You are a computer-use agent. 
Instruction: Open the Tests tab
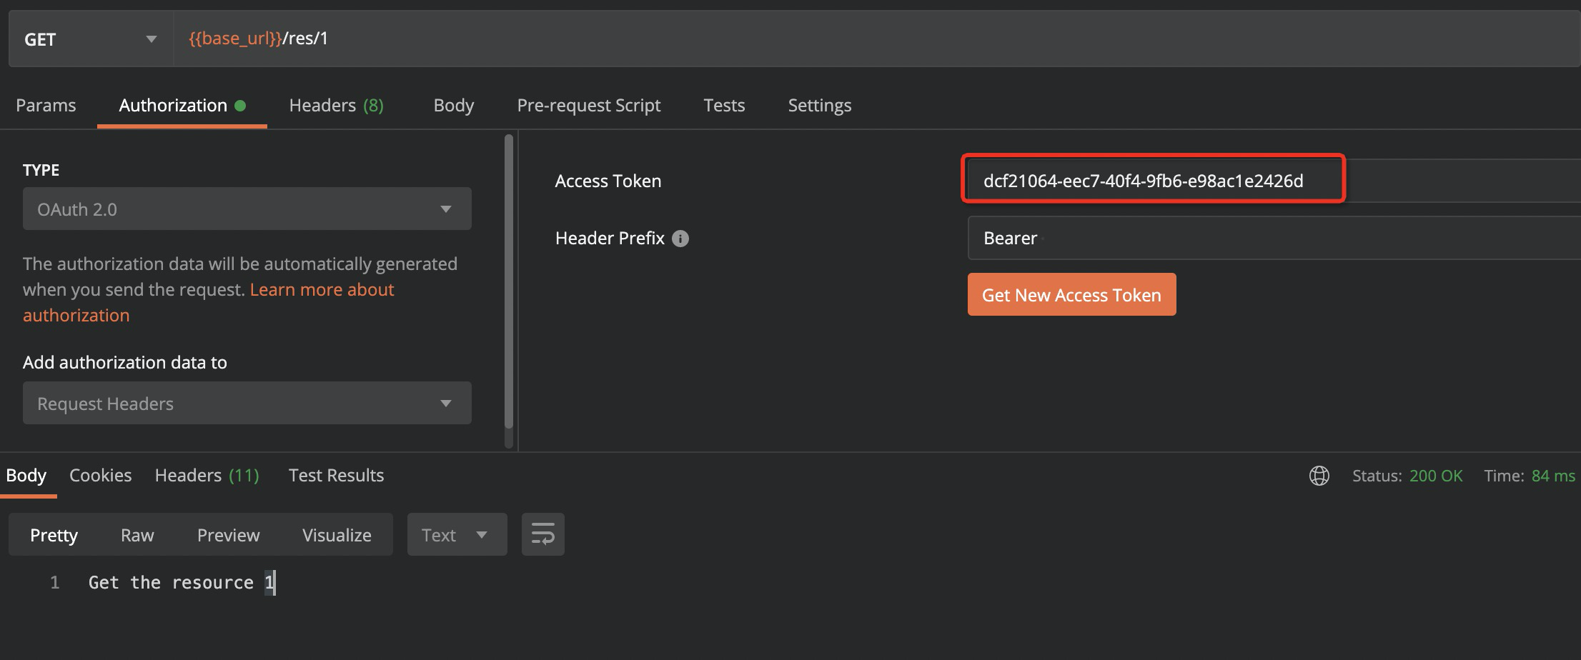coord(724,106)
